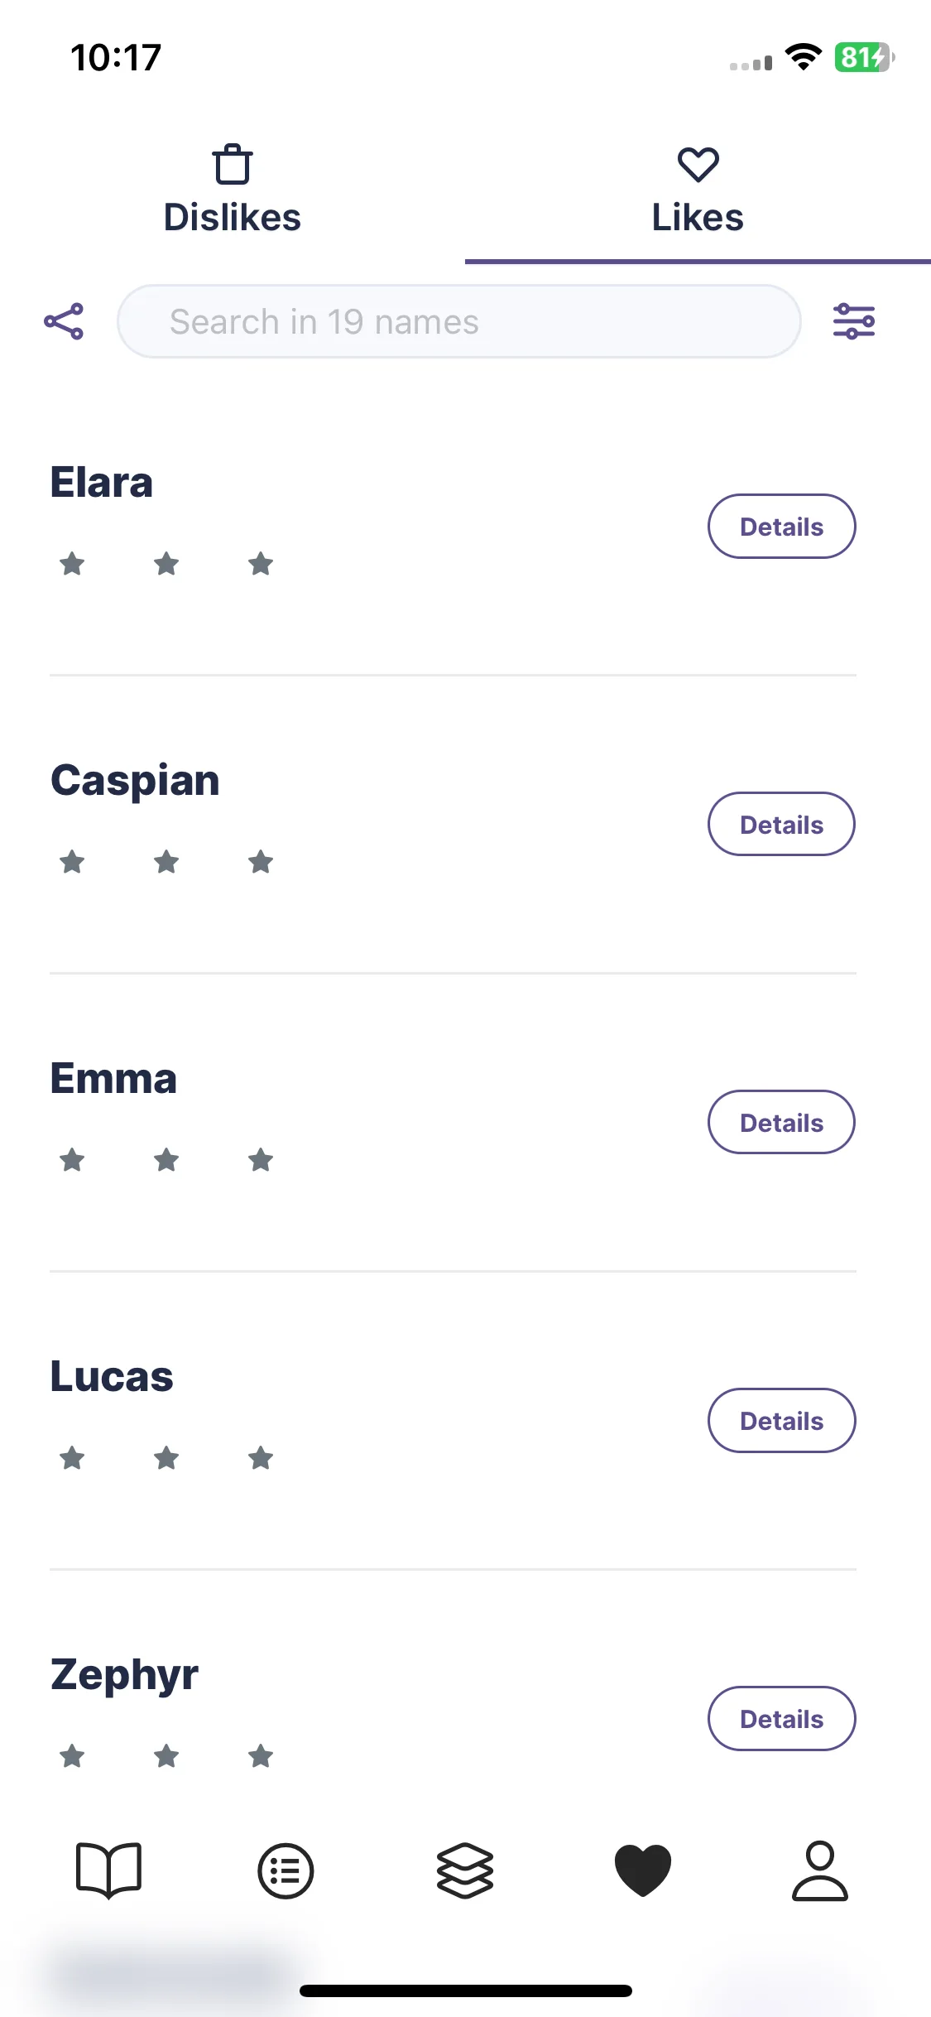Open the stacked cards icon
The image size is (931, 2017).
pyautogui.click(x=465, y=1870)
